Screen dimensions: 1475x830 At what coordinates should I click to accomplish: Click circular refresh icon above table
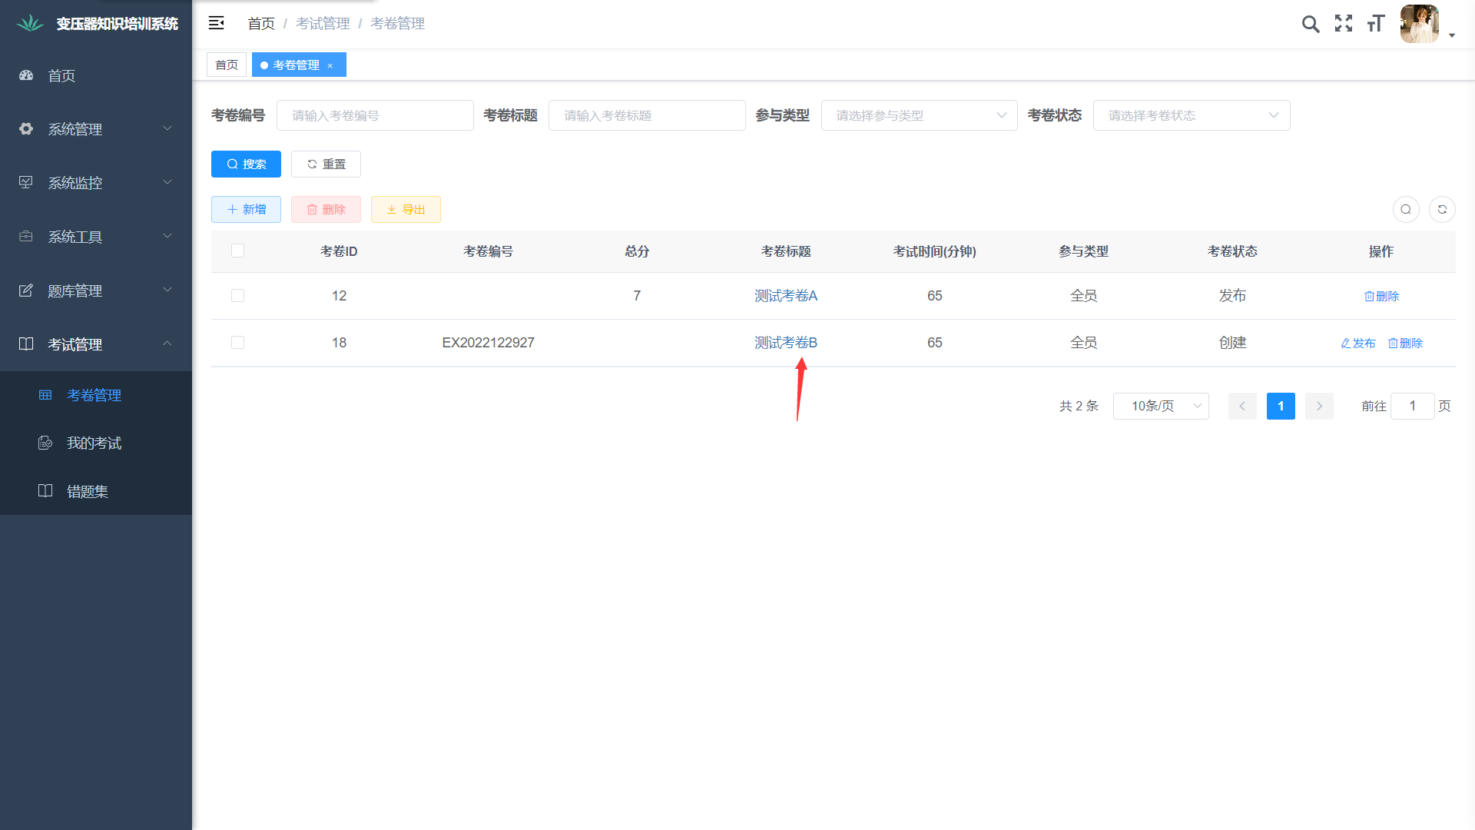[x=1442, y=209]
